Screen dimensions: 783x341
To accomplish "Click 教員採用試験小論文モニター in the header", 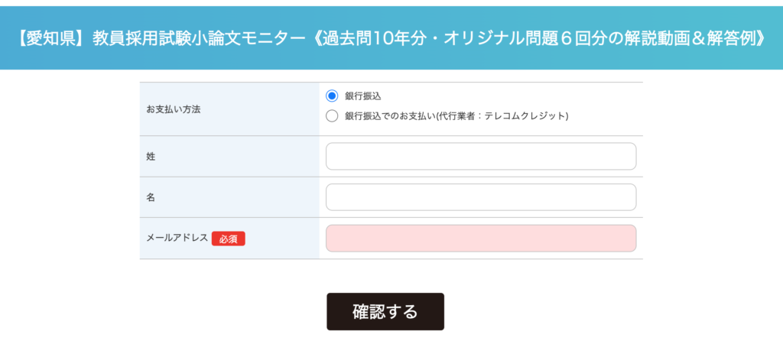I will click(x=200, y=38).
